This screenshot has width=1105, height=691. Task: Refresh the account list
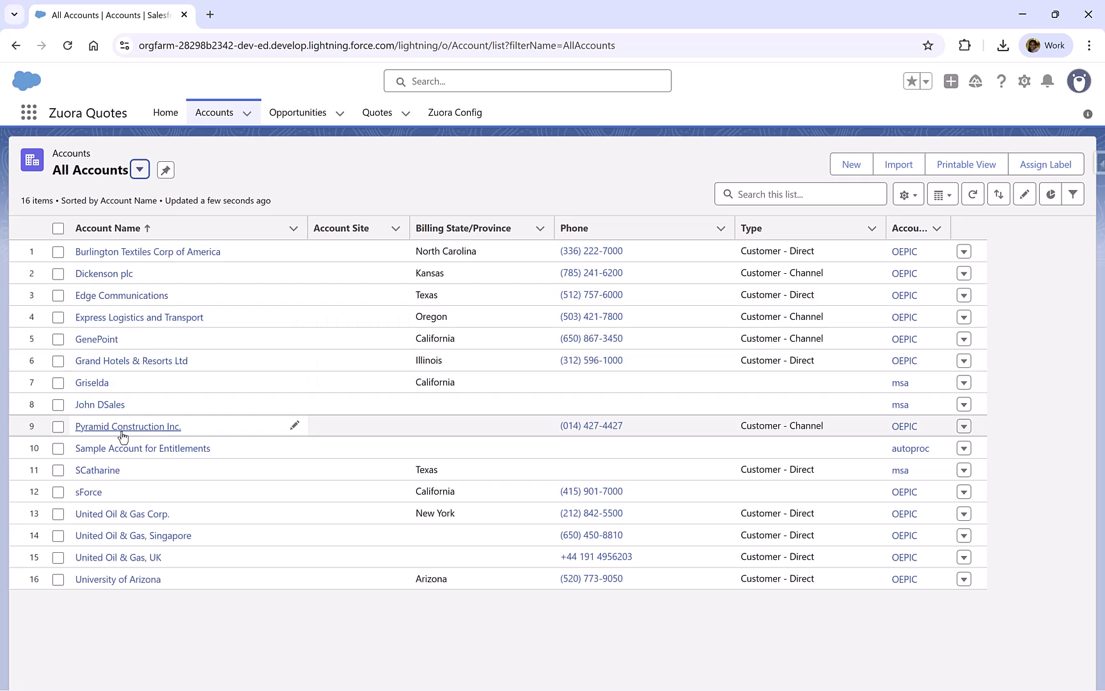point(973,194)
